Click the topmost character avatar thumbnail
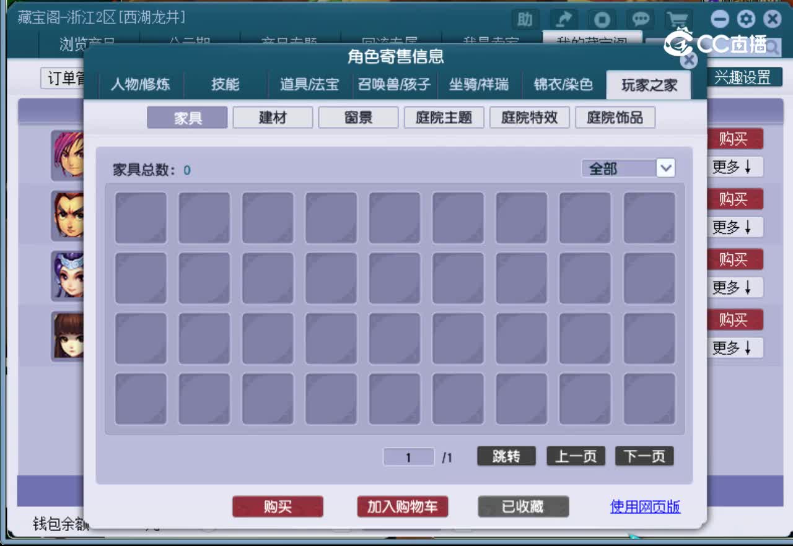793x546 pixels. pos(67,155)
